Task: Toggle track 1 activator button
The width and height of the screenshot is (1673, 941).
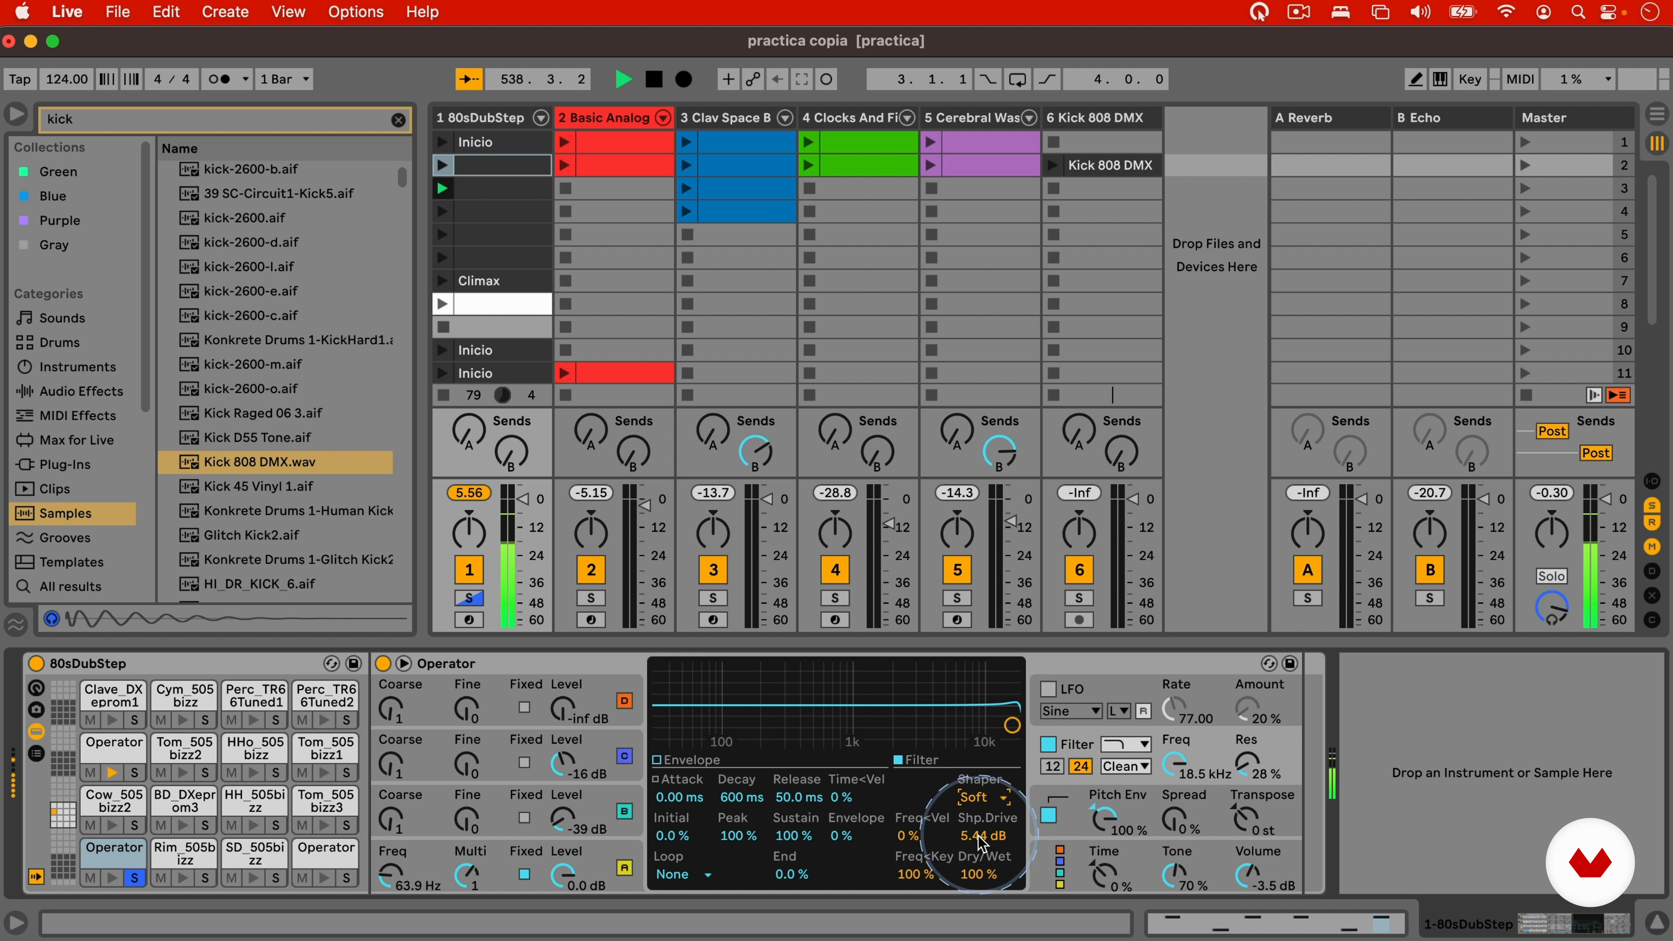Action: pyautogui.click(x=468, y=570)
